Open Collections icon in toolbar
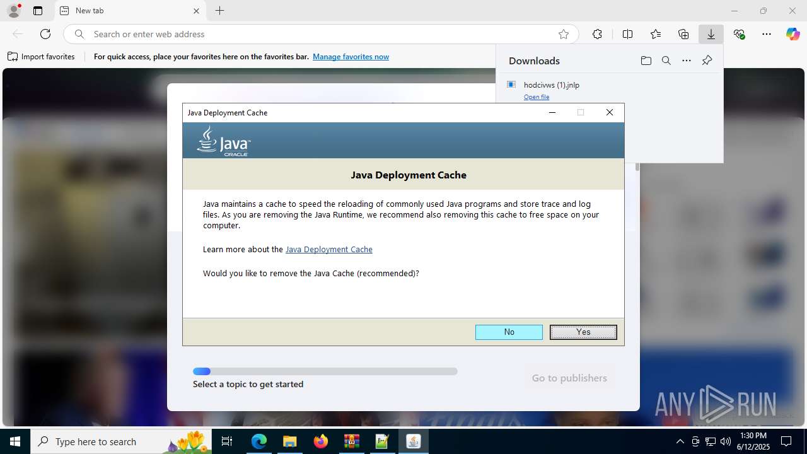 (x=683, y=34)
